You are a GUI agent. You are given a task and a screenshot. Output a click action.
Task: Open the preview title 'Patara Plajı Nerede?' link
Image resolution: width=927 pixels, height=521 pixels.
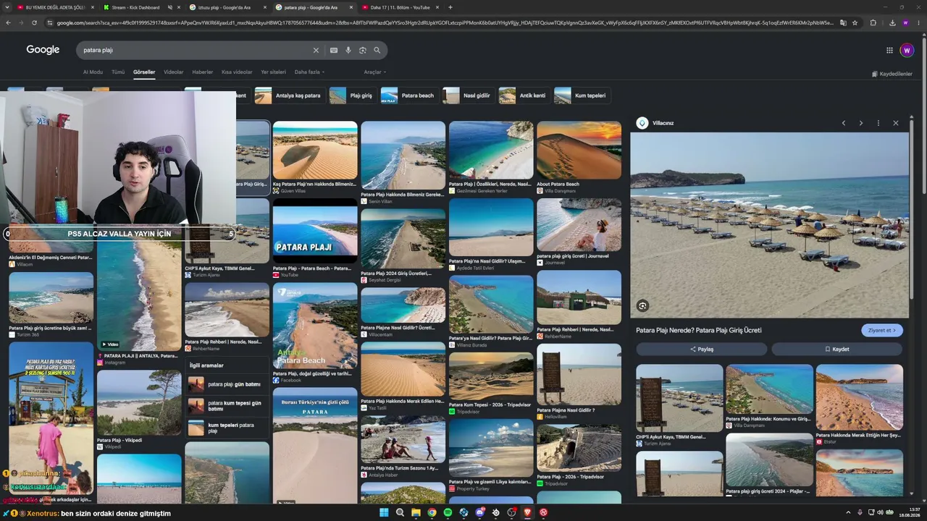point(699,331)
